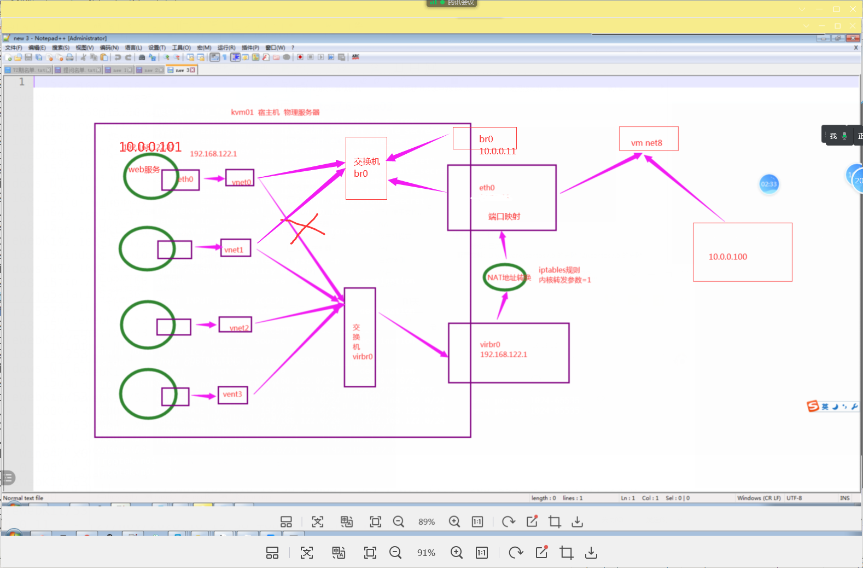Click Notepad++ record macro red dot icon

point(300,57)
